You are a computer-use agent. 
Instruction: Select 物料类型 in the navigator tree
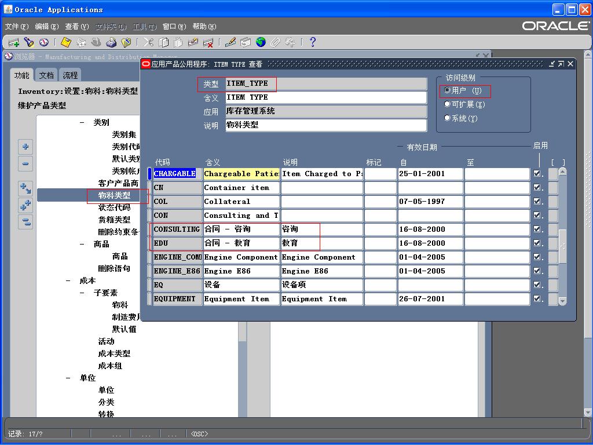114,195
